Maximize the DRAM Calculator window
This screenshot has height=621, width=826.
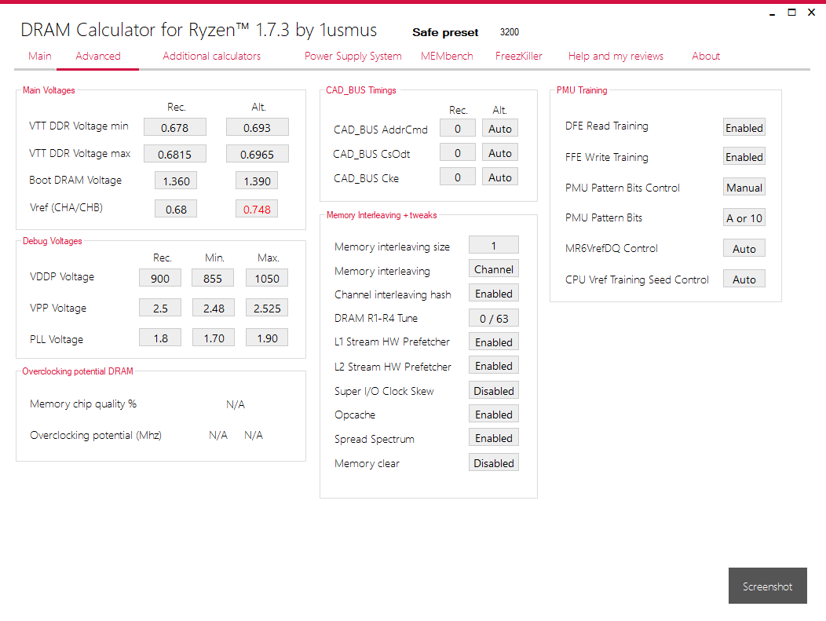(791, 12)
